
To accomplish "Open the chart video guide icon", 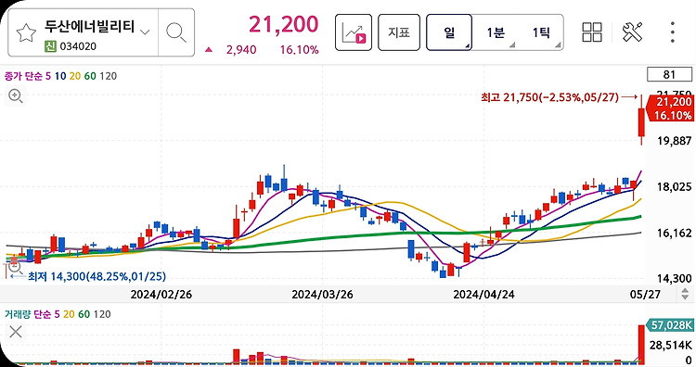I will (x=354, y=32).
